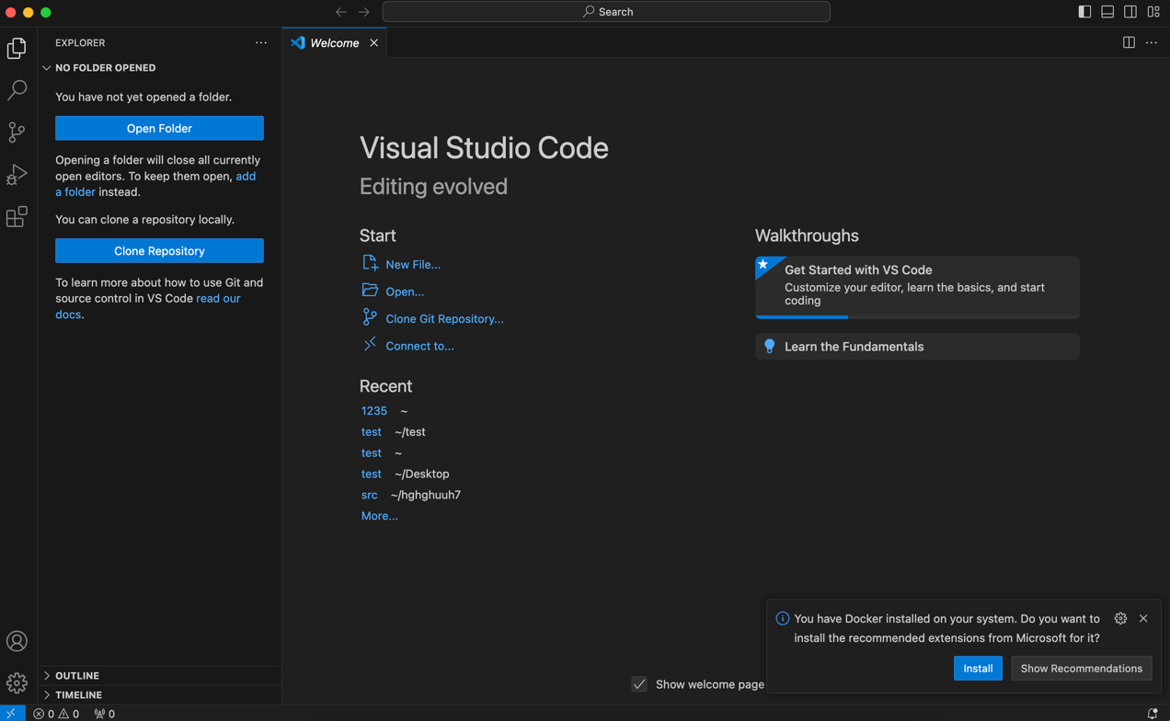The image size is (1170, 721).
Task: Toggle the bottom panel visibility
Action: click(x=1107, y=12)
